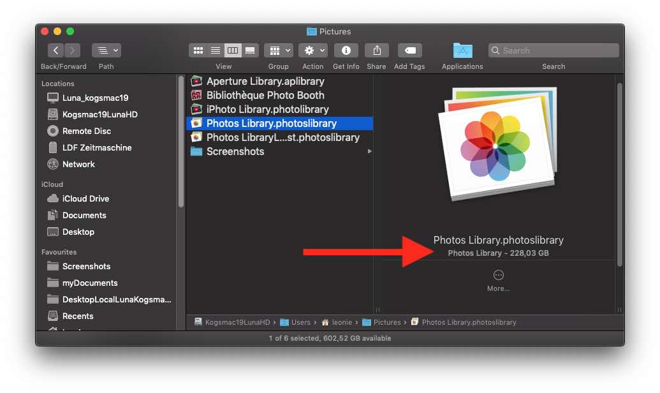The height and width of the screenshot is (393, 660).
Task: Open iCloud Documents in sidebar
Action: click(x=84, y=215)
